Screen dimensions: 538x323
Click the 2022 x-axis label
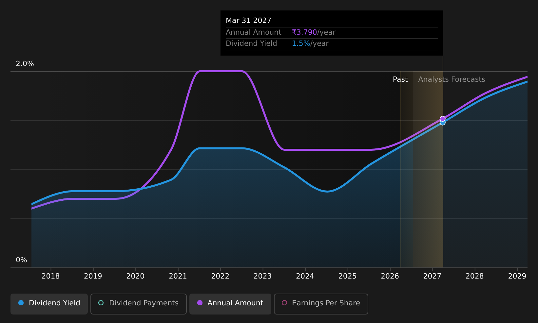[220, 276]
